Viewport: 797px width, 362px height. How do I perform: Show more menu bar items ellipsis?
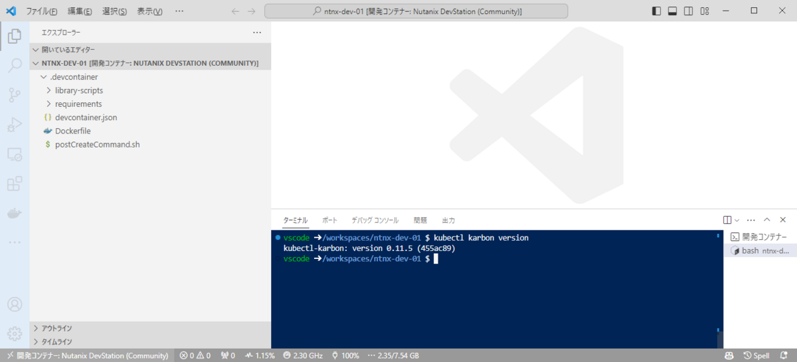point(179,11)
